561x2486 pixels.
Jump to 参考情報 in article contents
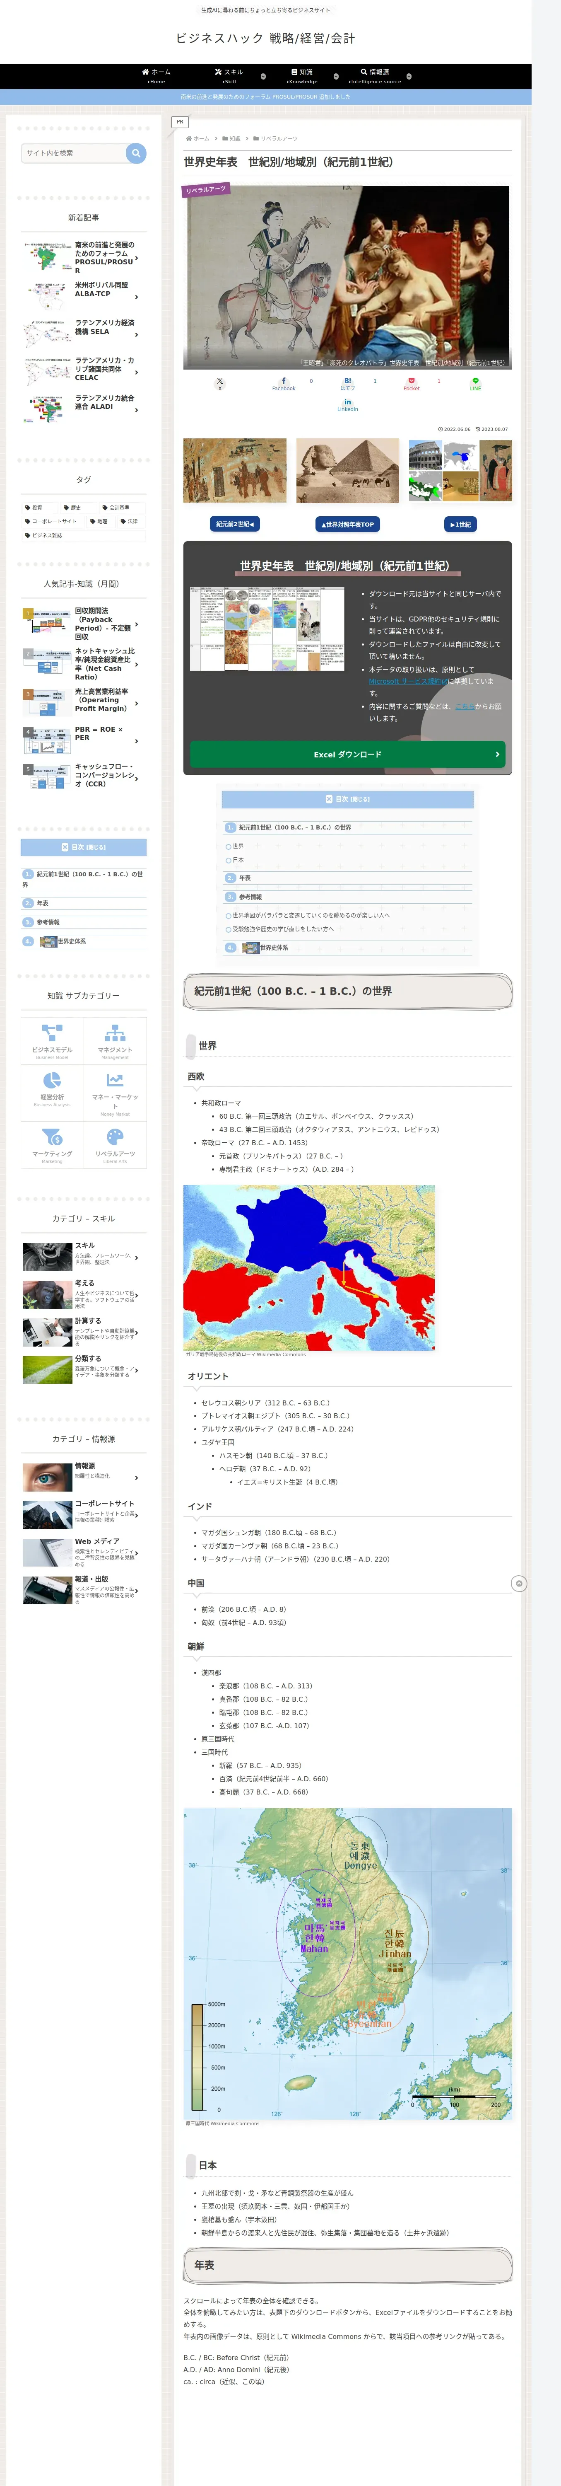coord(250,897)
